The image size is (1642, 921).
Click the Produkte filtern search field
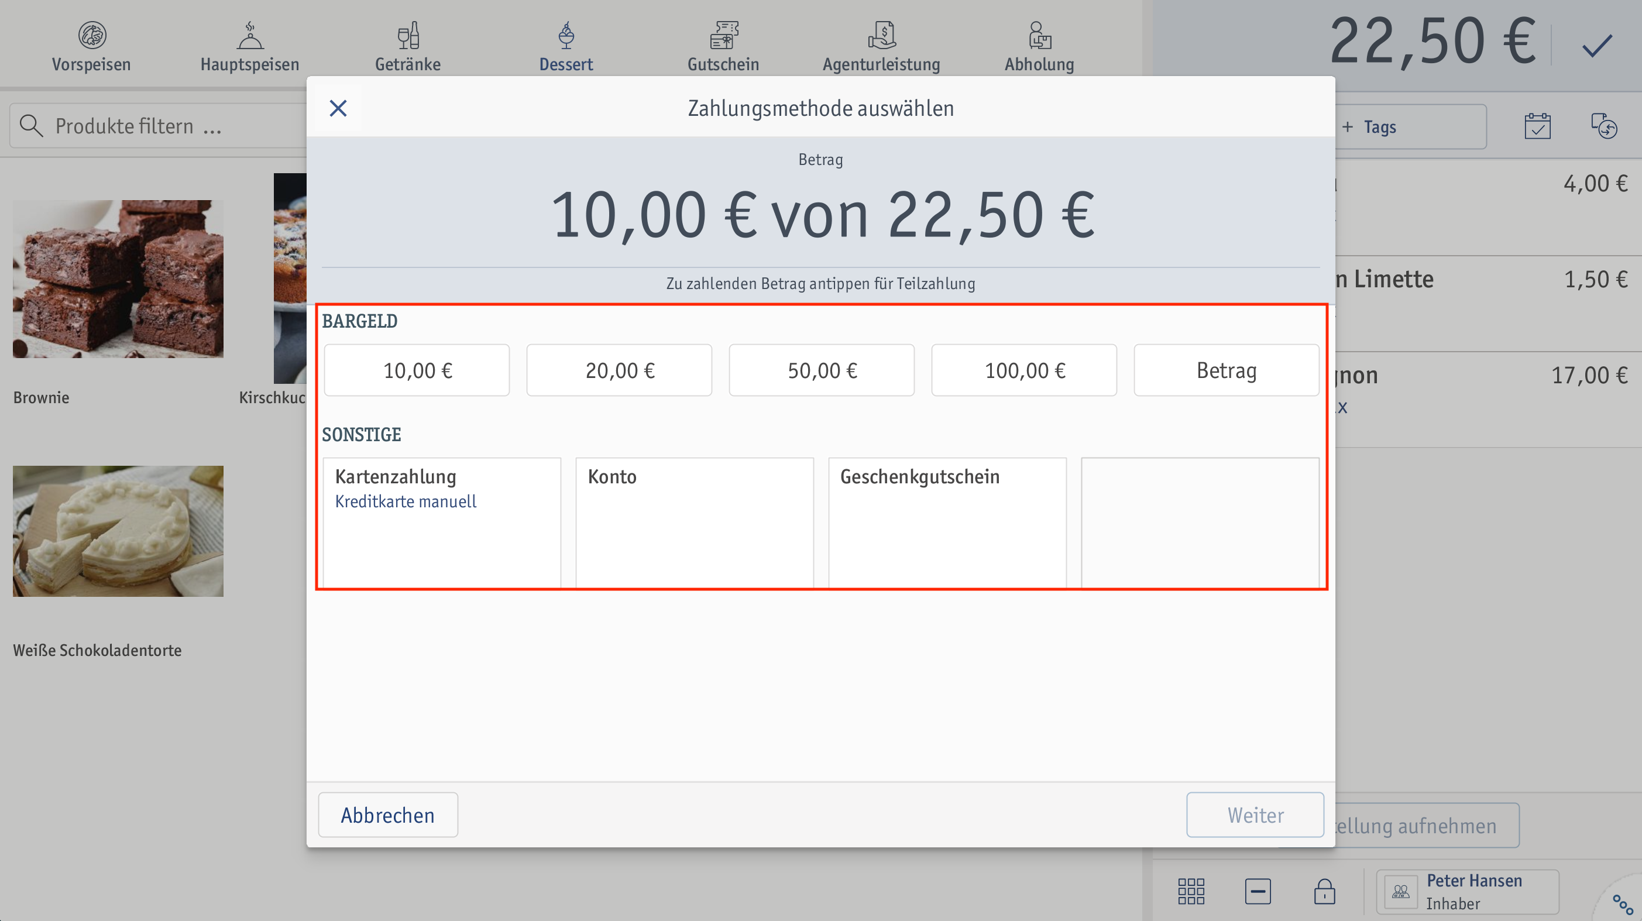pos(159,126)
